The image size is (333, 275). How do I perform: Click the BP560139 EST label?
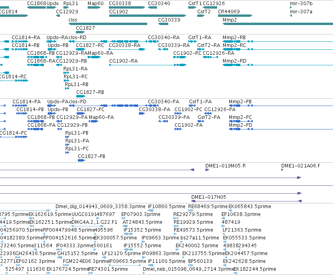pyautogui.click(x=200, y=261)
